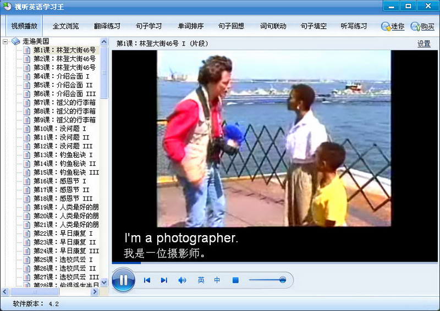Open the 设置 settings link

pyautogui.click(x=424, y=44)
